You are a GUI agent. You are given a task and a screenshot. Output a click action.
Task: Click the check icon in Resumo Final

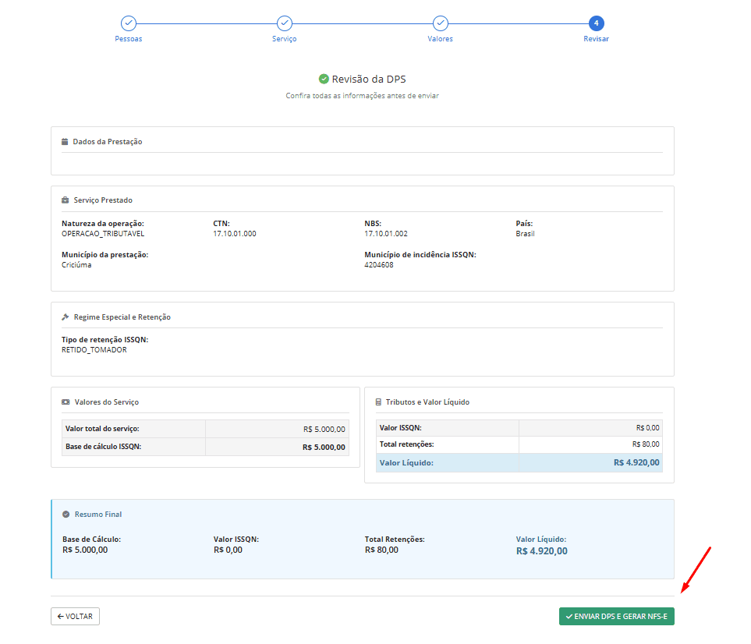66,515
